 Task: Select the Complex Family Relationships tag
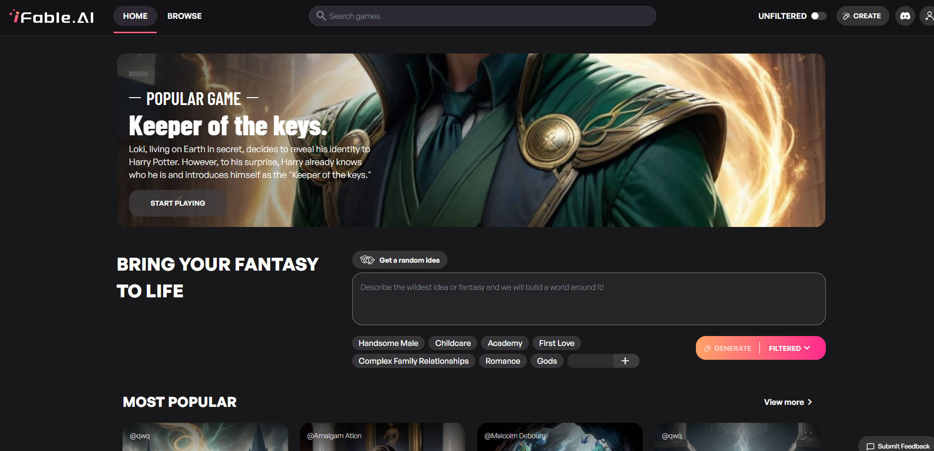point(413,361)
